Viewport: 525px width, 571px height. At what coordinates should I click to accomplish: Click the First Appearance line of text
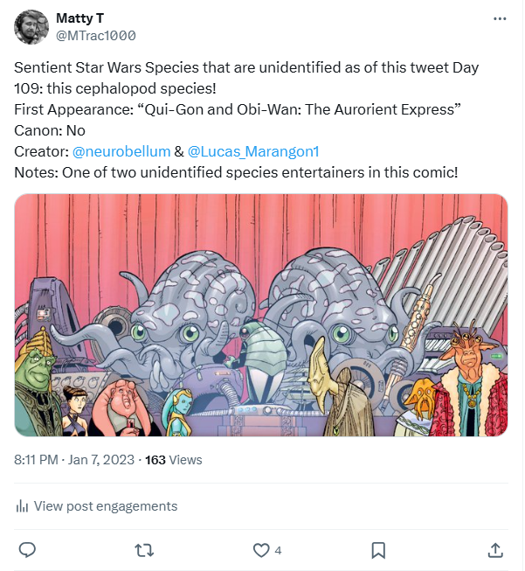click(238, 108)
